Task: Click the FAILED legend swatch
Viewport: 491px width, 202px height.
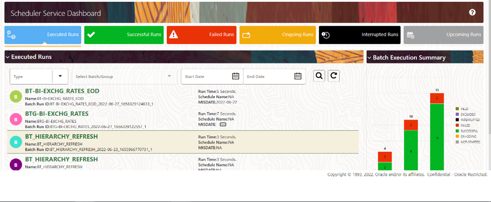Action: pos(457,126)
